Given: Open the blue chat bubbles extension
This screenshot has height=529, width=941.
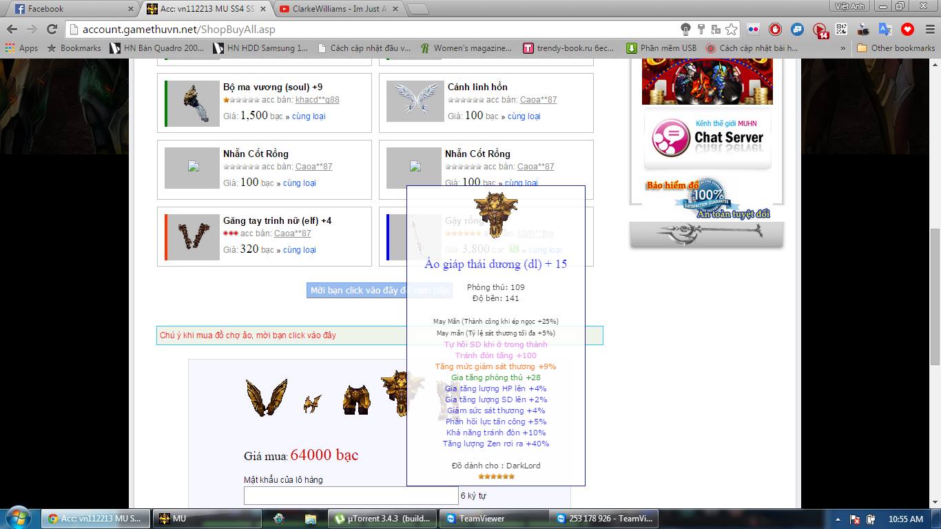Looking at the screenshot, I should click(x=798, y=30).
